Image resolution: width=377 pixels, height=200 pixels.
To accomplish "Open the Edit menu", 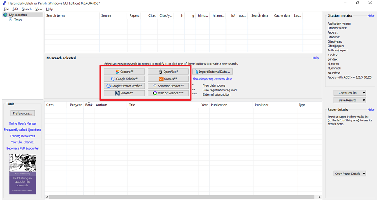I will coord(15,9).
